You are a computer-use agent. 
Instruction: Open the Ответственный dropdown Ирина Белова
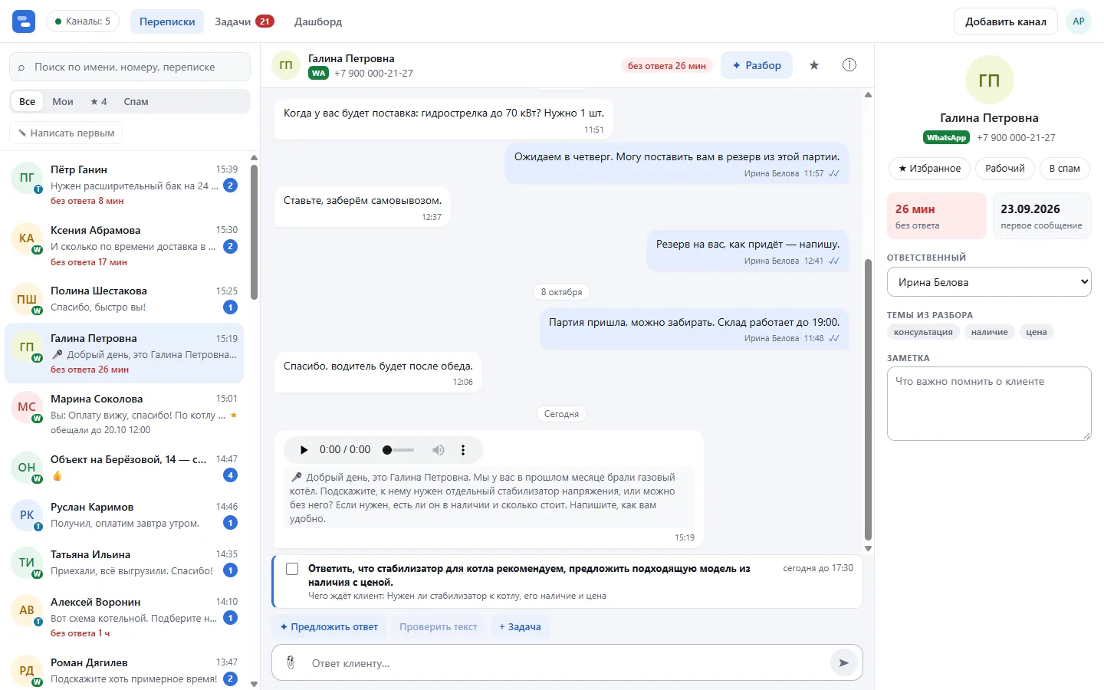pyautogui.click(x=989, y=282)
